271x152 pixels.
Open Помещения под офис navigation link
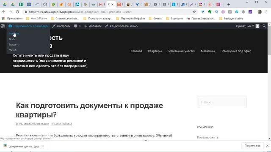[235, 51]
